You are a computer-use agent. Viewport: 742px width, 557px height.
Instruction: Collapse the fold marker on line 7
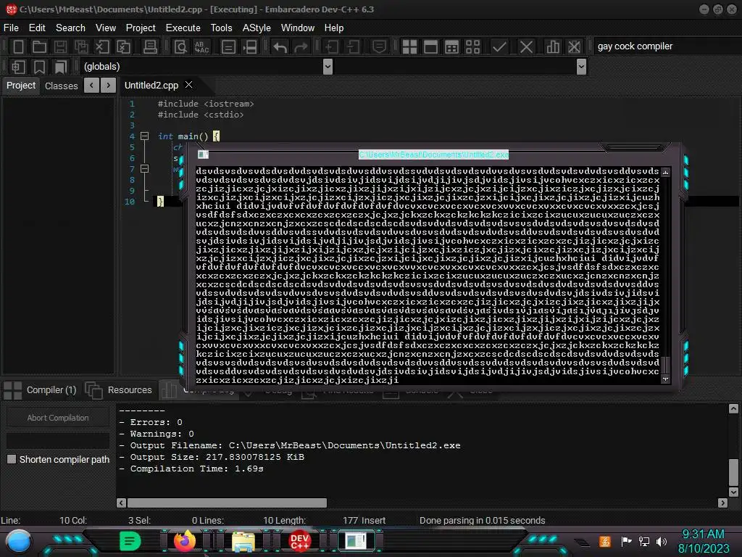coord(145,168)
